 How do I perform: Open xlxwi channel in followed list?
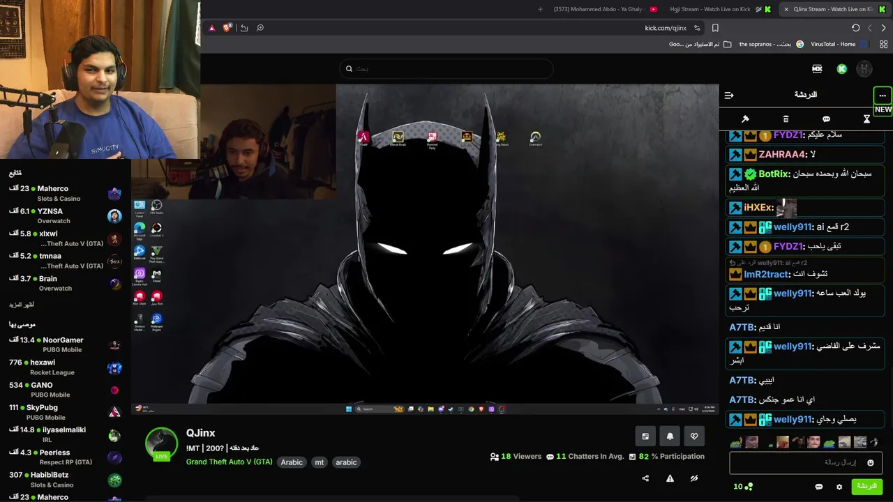[x=66, y=238]
